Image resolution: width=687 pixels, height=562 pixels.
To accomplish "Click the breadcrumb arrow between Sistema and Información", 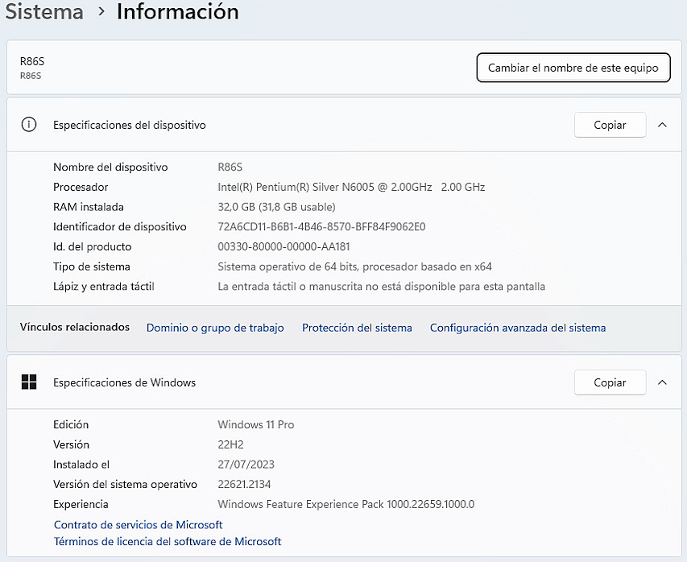I will 101,12.
